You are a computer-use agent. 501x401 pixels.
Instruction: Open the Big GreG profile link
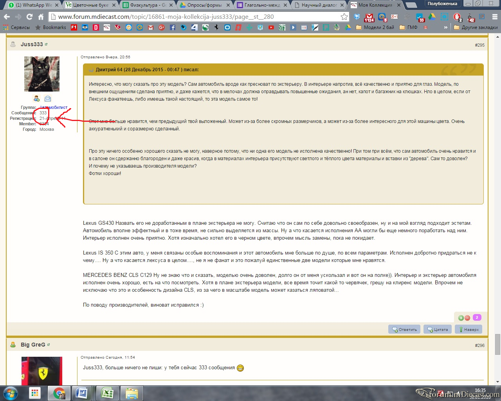click(x=33, y=345)
